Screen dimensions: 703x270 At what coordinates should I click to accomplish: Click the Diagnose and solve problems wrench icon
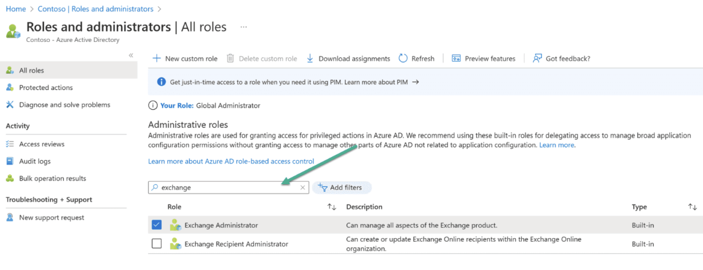coord(10,104)
